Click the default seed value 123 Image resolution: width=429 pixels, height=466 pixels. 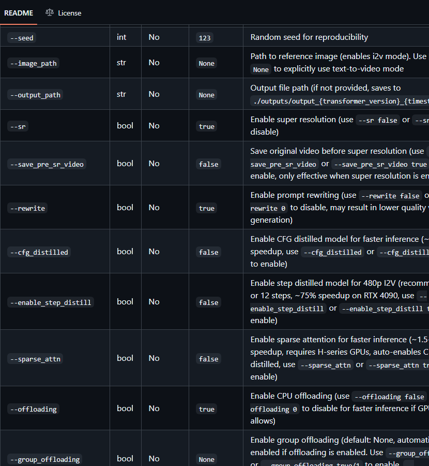pos(204,38)
